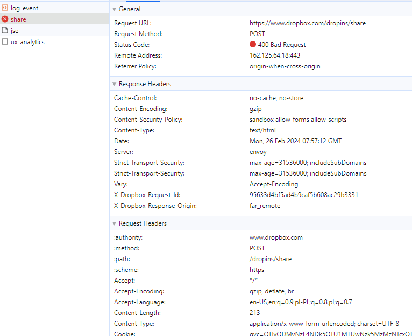Select the failed share request row
The image size is (412, 336).
pyautogui.click(x=18, y=19)
